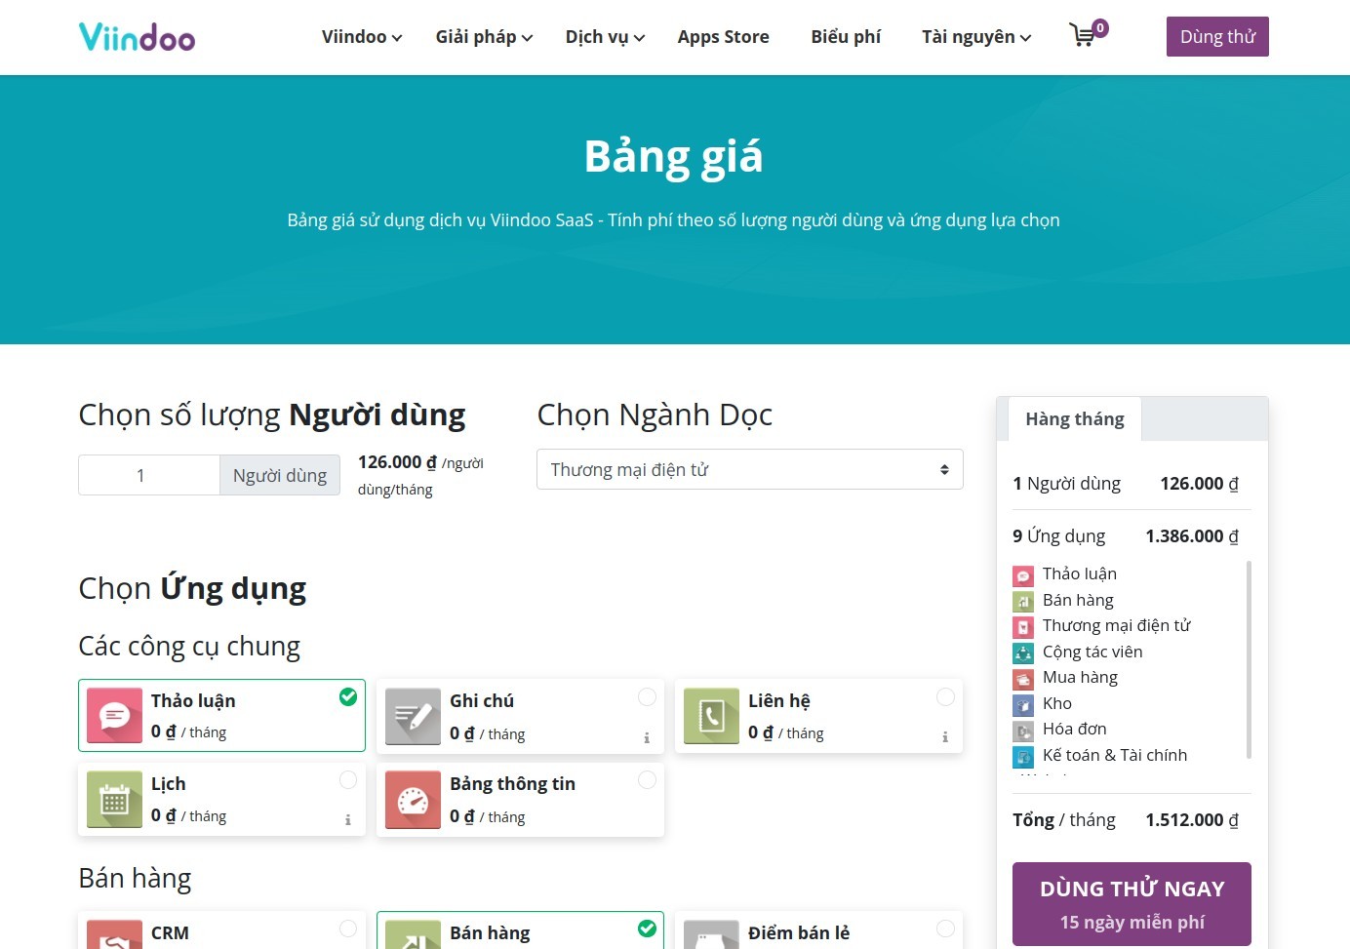Click the number of users input field
This screenshot has width=1350, height=949.
(149, 475)
